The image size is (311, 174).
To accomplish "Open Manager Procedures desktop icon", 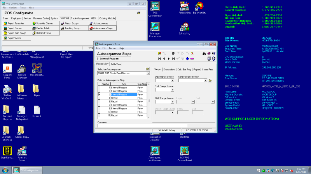I will coord(155,30).
